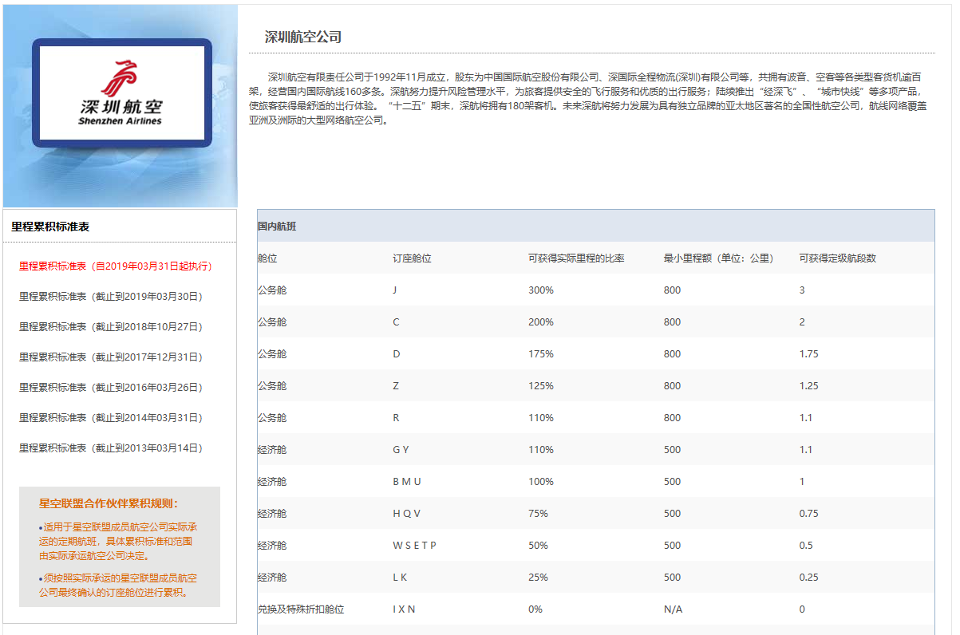This screenshot has height=635, width=960.
Task: Click the 深圳航空公司 page heading
Action: coord(303,37)
